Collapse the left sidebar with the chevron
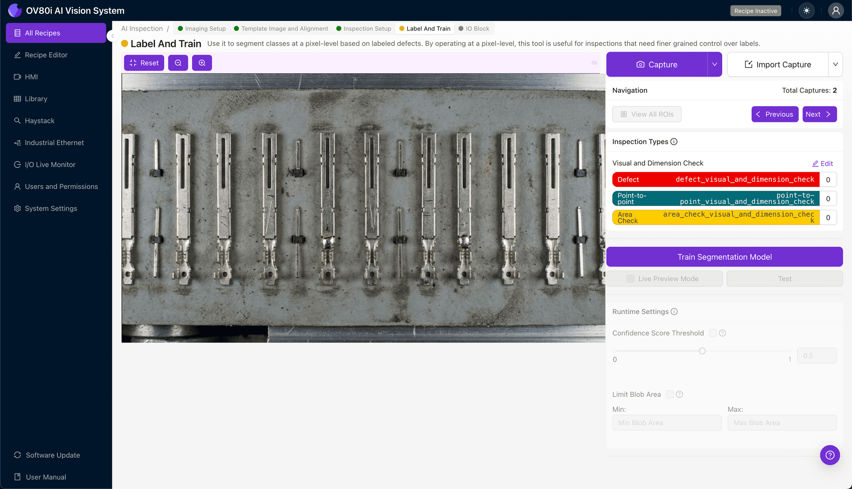Image resolution: width=852 pixels, height=489 pixels. point(112,36)
